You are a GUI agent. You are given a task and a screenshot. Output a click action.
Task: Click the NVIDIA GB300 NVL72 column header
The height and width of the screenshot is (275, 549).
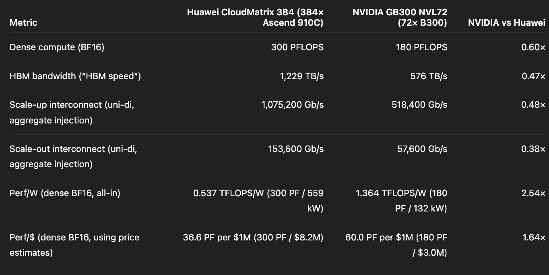pyautogui.click(x=400, y=17)
